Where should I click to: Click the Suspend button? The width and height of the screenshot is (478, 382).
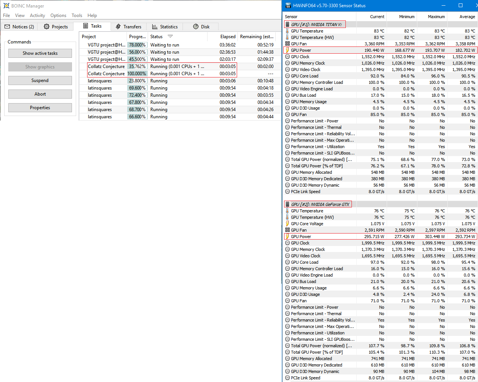[40, 80]
